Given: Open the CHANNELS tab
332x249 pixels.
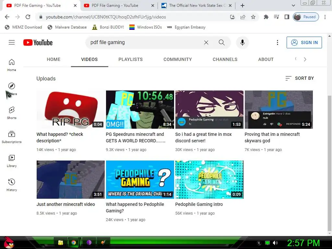Looking at the screenshot, I should point(225,60).
